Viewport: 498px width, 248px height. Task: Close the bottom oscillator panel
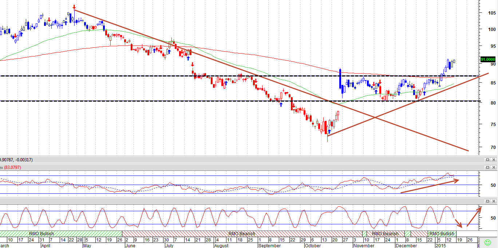(x=494, y=201)
